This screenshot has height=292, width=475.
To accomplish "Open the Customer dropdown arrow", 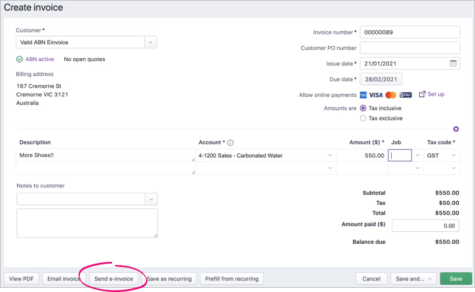I will point(150,42).
